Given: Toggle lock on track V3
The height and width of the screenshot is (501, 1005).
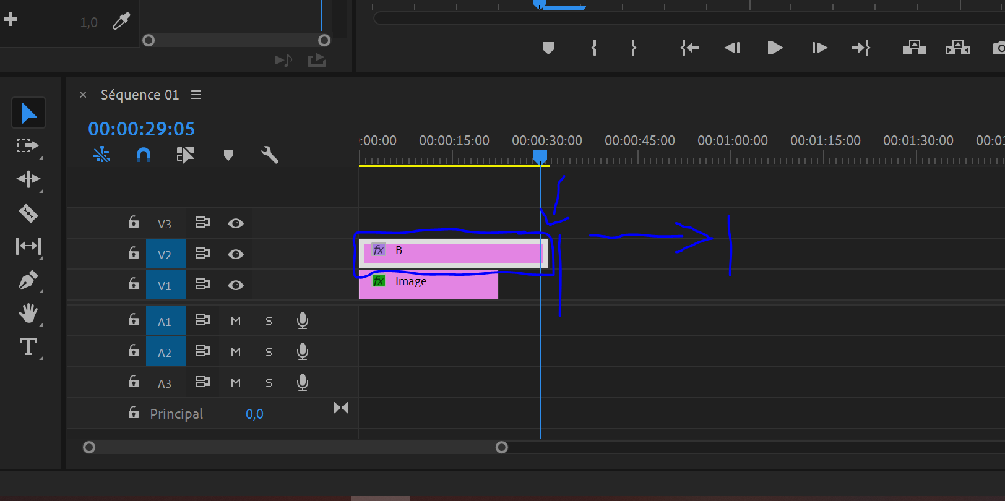Looking at the screenshot, I should 134,222.
